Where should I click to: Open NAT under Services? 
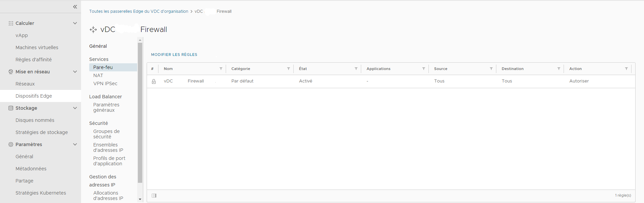pos(98,75)
